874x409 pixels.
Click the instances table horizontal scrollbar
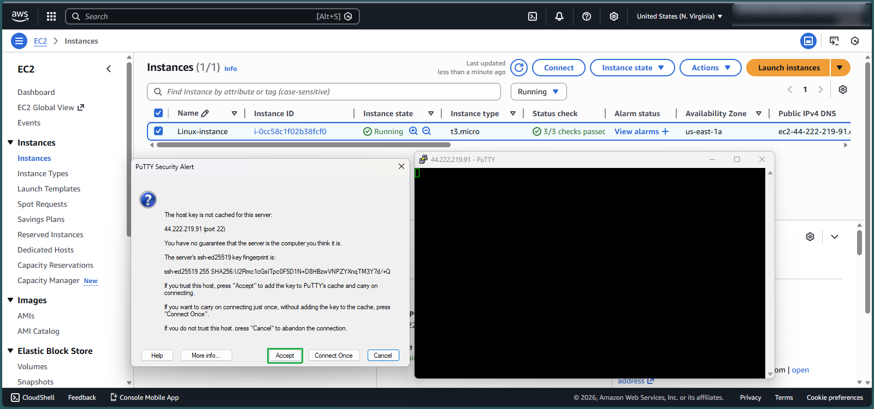[x=304, y=145]
